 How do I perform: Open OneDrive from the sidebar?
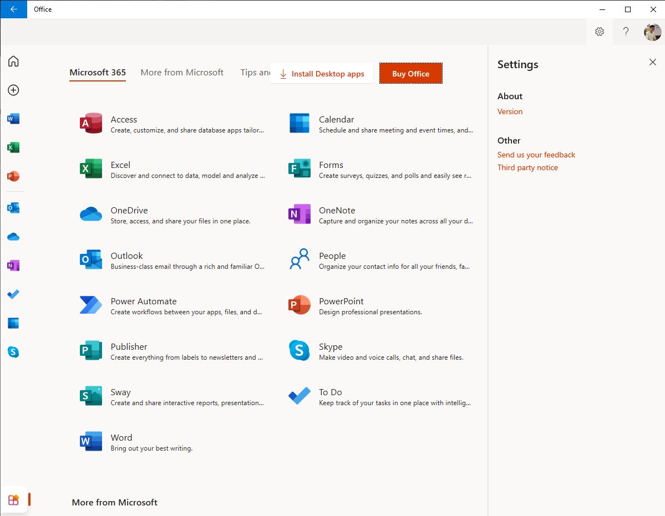(13, 236)
